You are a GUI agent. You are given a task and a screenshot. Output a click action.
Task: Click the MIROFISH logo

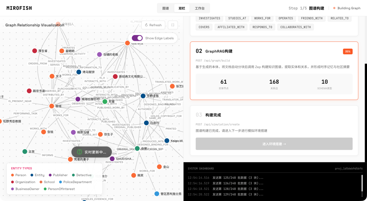coord(19,8)
